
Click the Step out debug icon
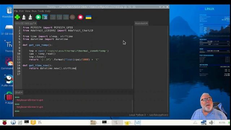[x=66, y=17]
